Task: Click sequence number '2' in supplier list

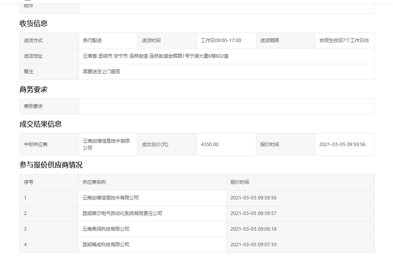Action: point(25,213)
